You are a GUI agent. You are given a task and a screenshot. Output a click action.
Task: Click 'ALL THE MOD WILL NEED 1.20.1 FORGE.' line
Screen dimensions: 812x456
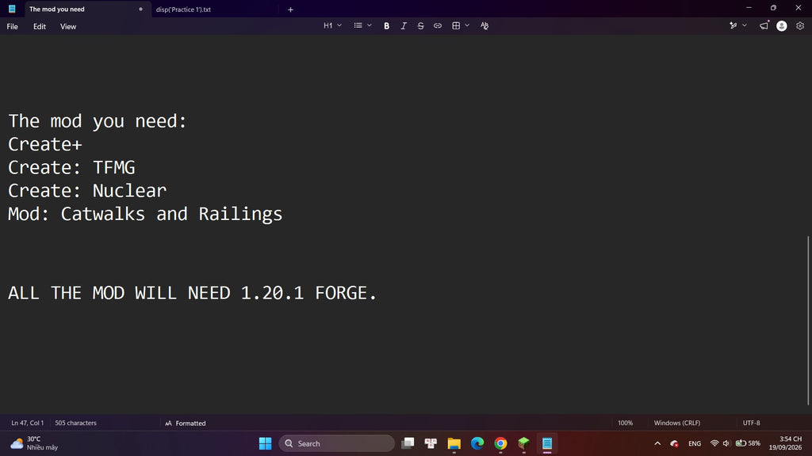click(x=192, y=293)
